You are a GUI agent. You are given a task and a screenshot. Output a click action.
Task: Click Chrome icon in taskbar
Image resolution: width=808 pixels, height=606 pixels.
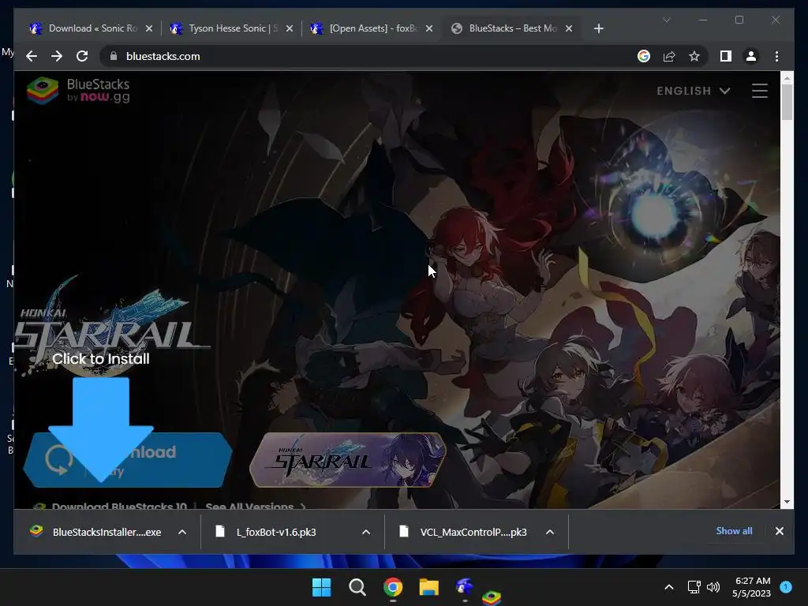[393, 587]
